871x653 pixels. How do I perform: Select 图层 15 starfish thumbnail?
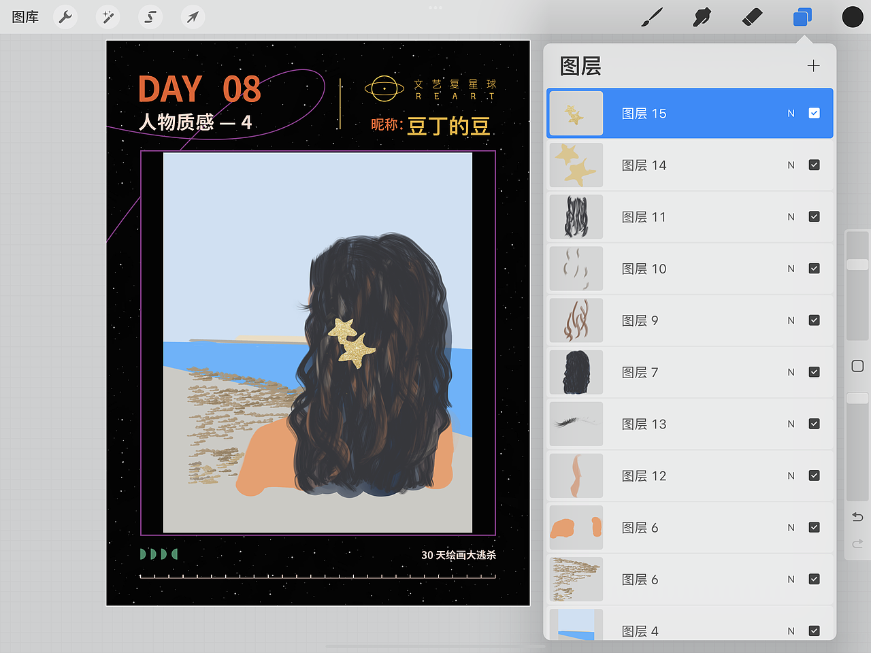[x=576, y=114]
